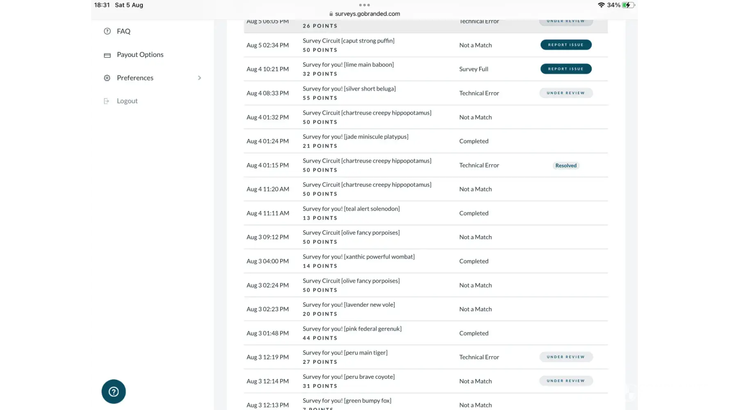This screenshot has width=729, height=410.
Task: Tap the lock icon beside the URL
Action: tap(331, 14)
